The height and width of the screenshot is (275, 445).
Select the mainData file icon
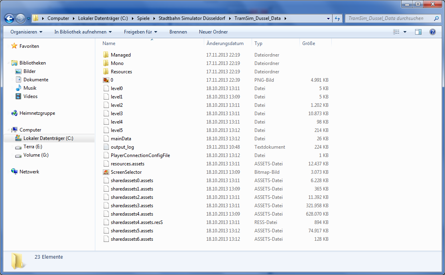pyautogui.click(x=106, y=138)
